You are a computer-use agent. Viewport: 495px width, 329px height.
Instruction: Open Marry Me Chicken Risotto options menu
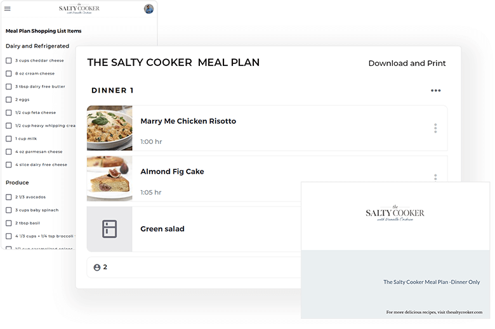(435, 128)
